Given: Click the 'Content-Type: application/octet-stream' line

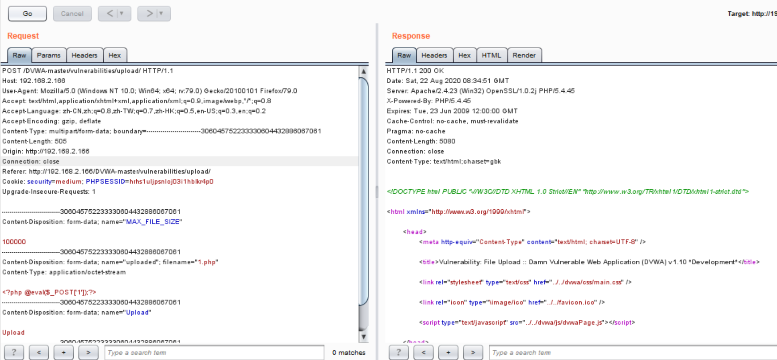Looking at the screenshot, I should pyautogui.click(x=64, y=272).
